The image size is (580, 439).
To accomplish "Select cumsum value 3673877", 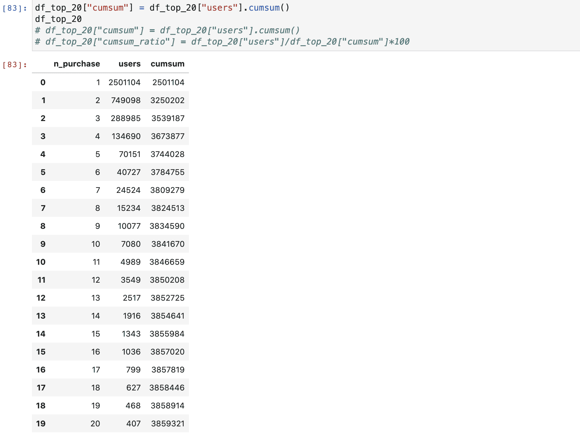I will click(168, 136).
